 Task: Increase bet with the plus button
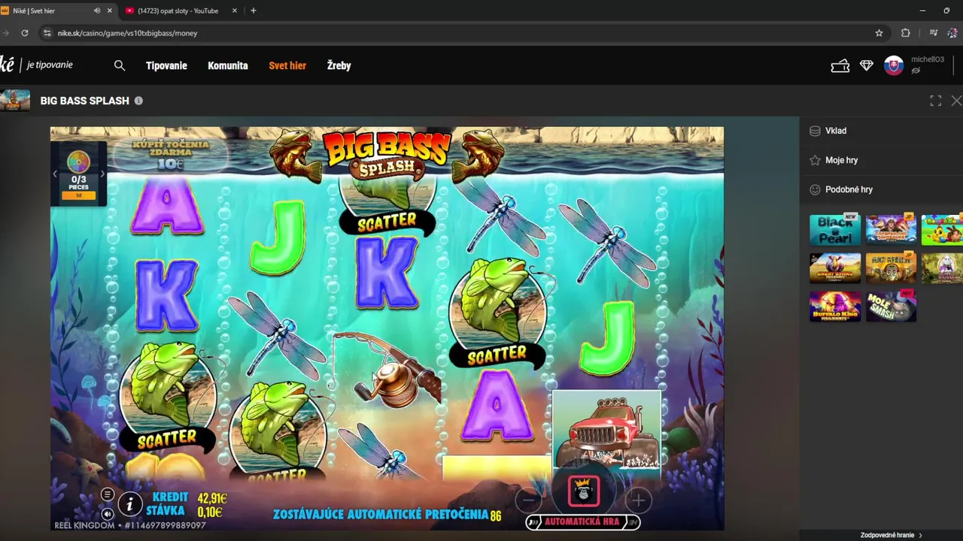(637, 500)
